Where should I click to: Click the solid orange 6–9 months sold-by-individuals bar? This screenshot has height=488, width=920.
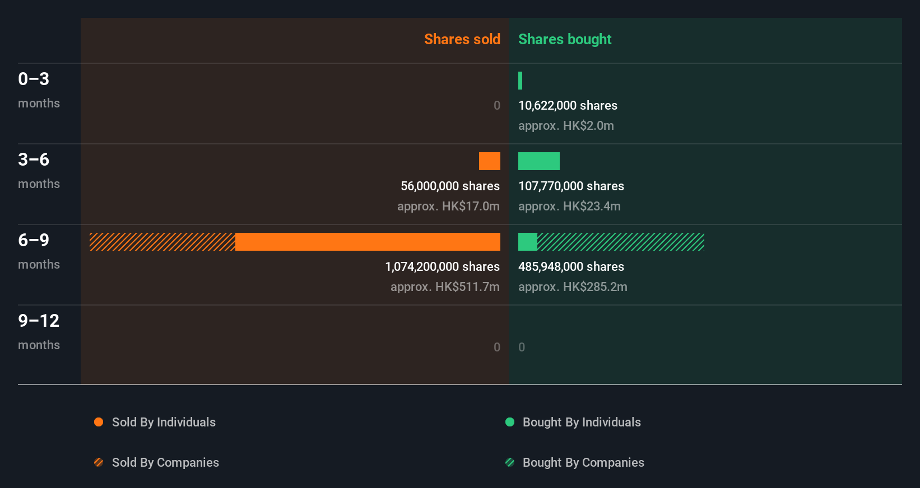pyautogui.click(x=368, y=242)
